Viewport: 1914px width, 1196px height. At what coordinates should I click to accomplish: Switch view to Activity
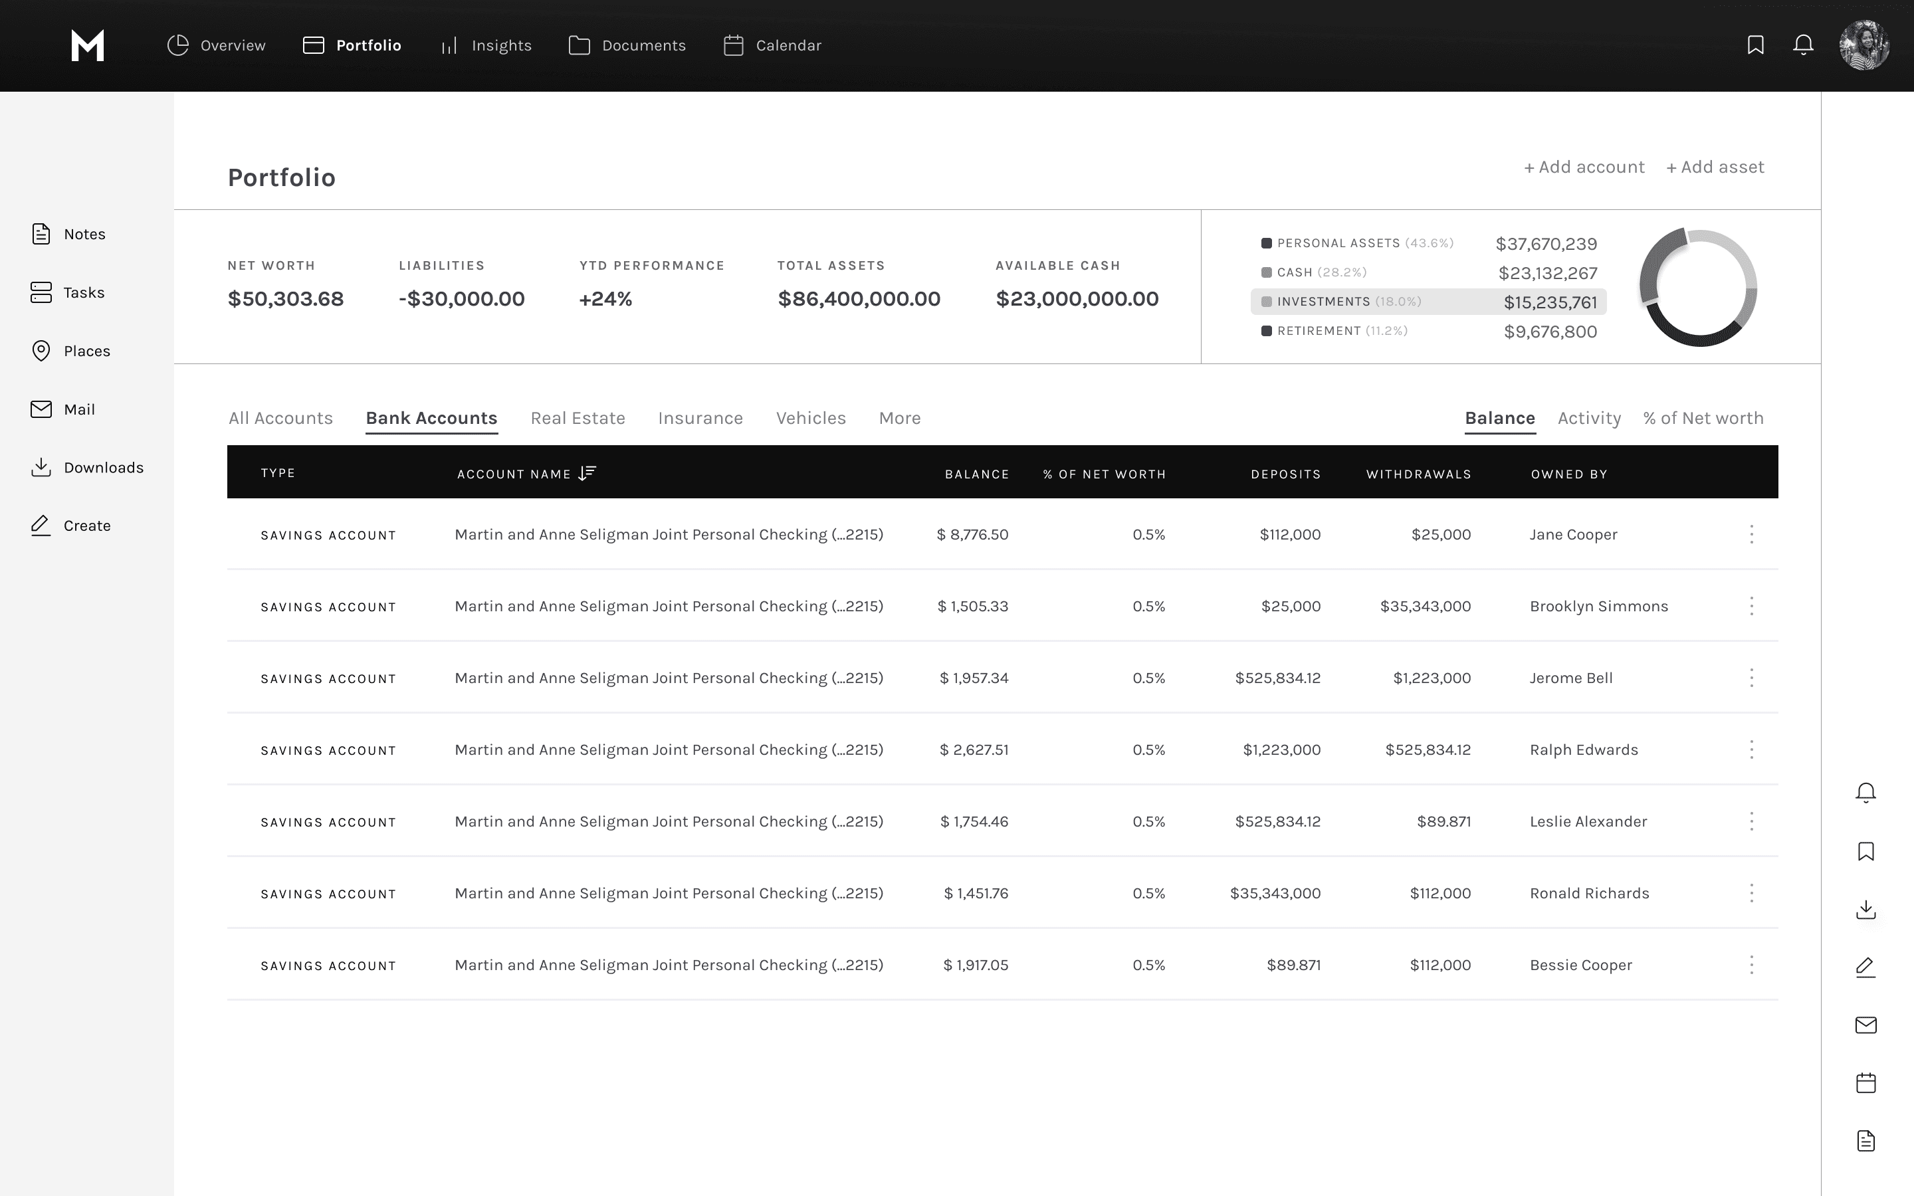[1588, 418]
